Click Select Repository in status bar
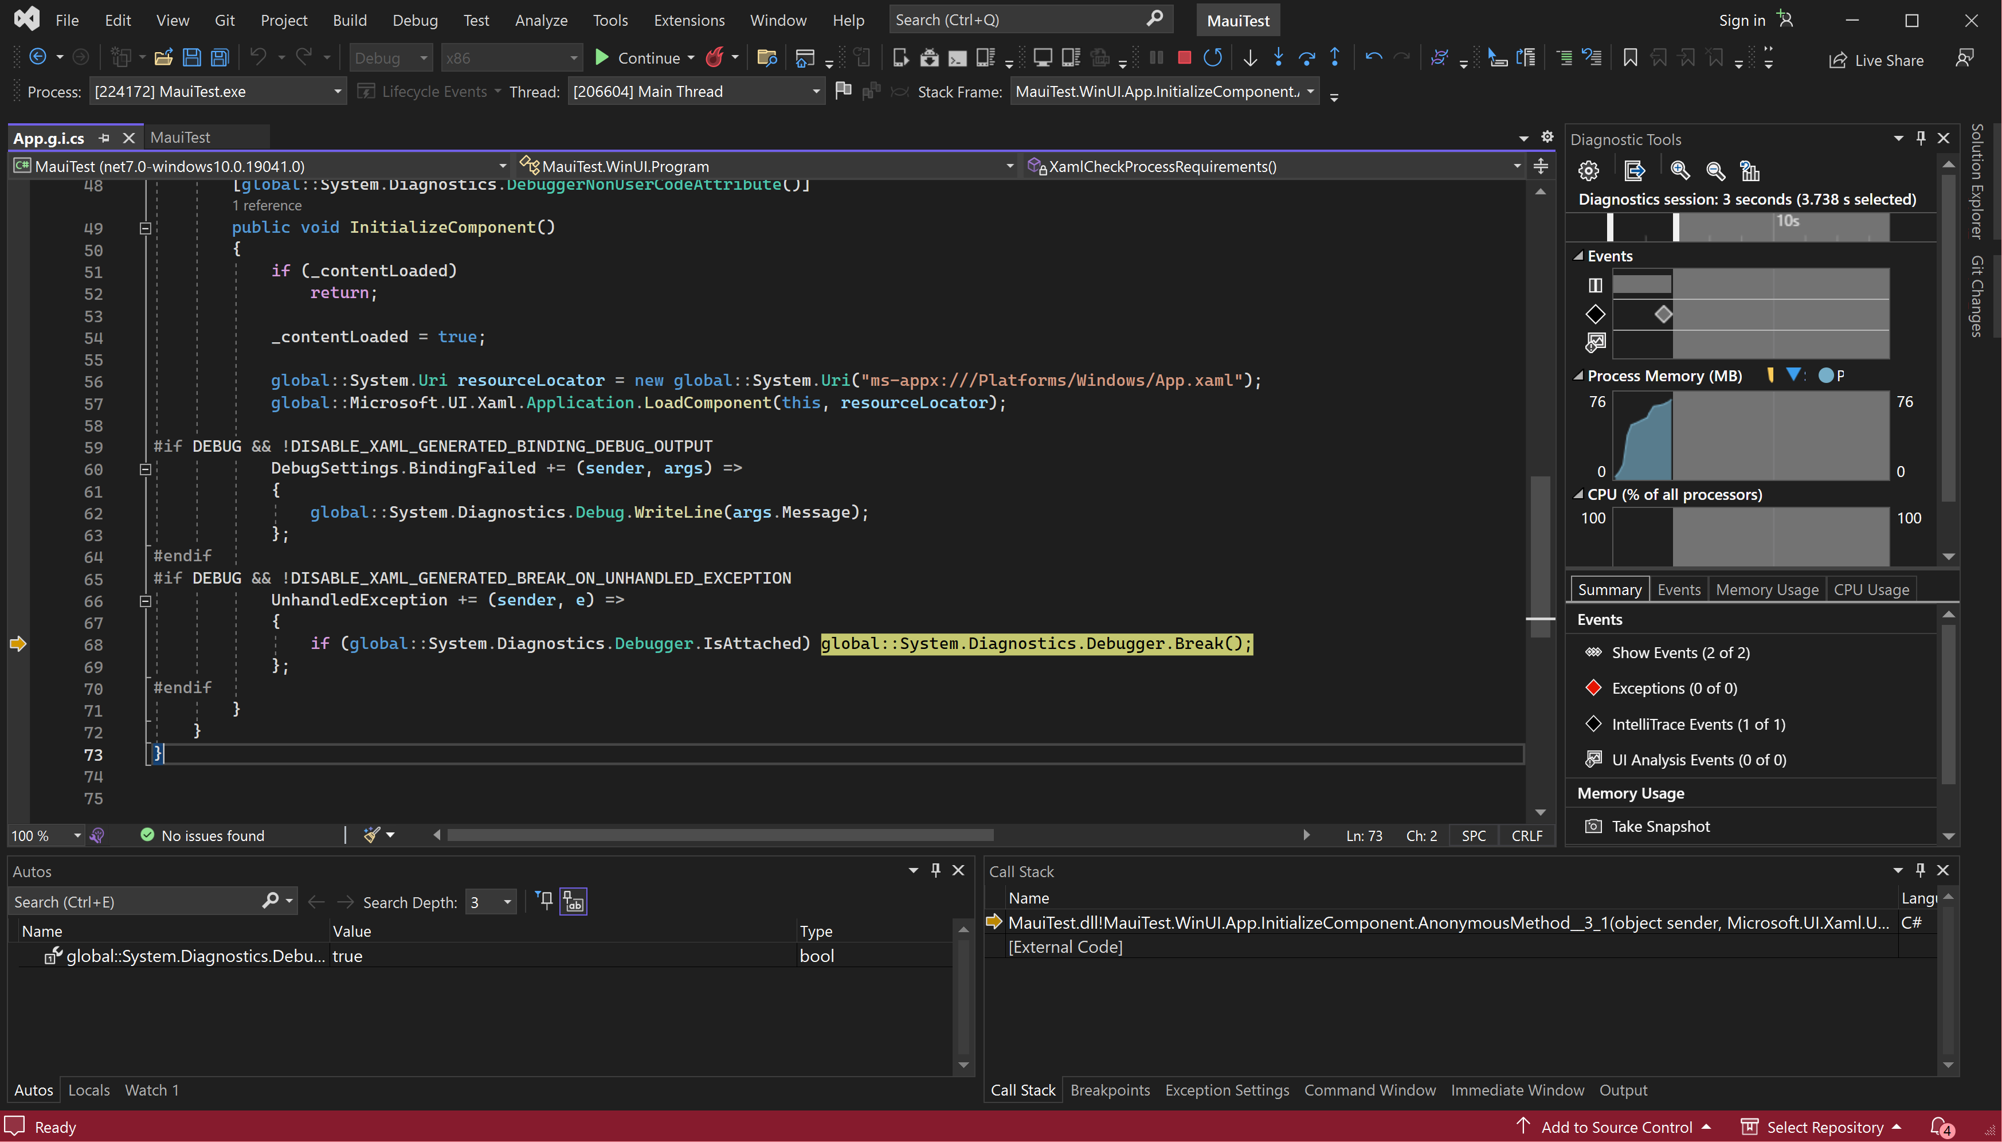The width and height of the screenshot is (2002, 1142). point(1821,1127)
